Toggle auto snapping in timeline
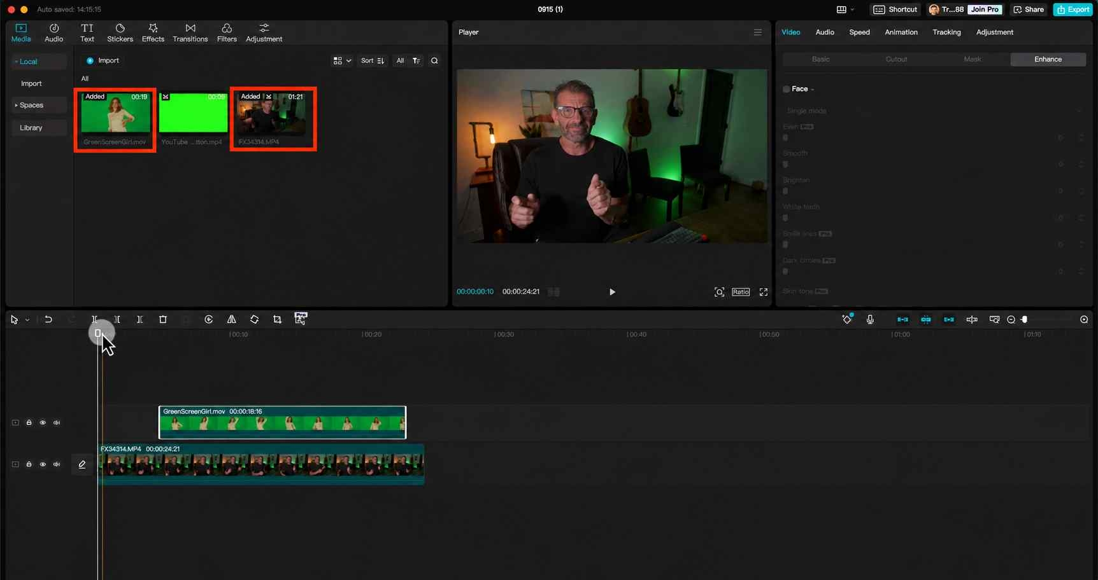The image size is (1098, 580). [926, 319]
